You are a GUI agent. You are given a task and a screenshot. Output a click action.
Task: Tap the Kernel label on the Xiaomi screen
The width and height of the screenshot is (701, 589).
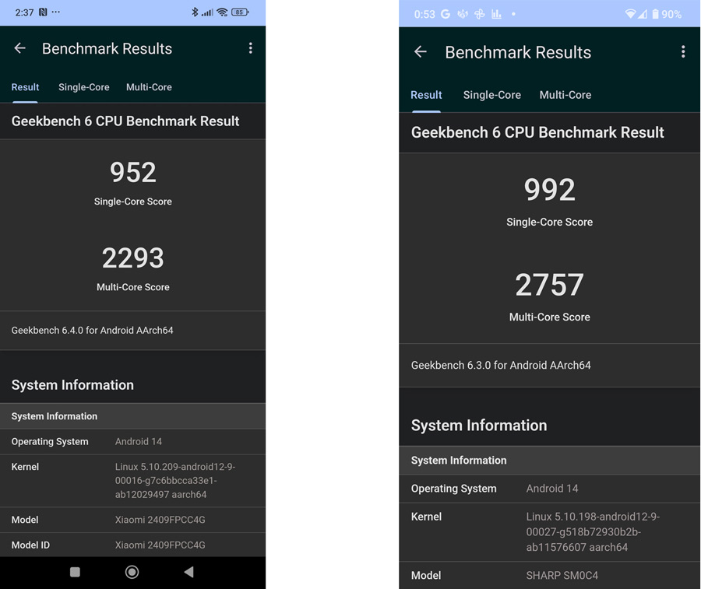(x=25, y=467)
